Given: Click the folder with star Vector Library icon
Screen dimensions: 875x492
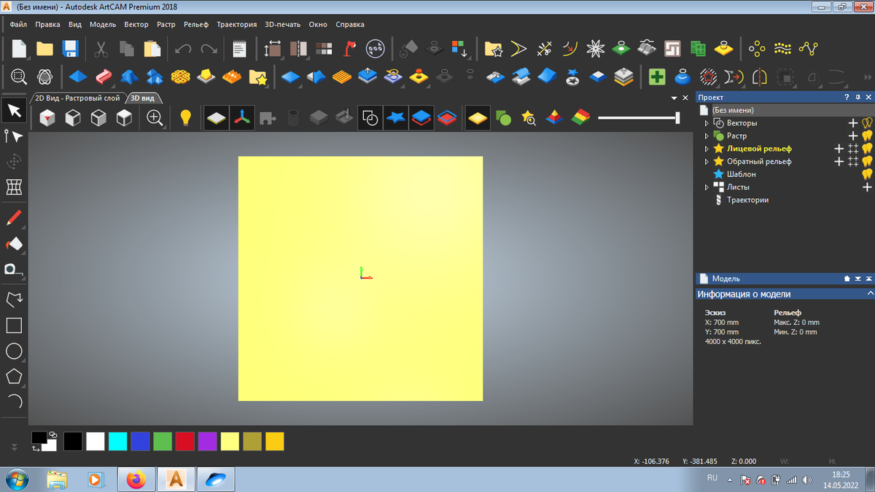Looking at the screenshot, I should pyautogui.click(x=494, y=49).
